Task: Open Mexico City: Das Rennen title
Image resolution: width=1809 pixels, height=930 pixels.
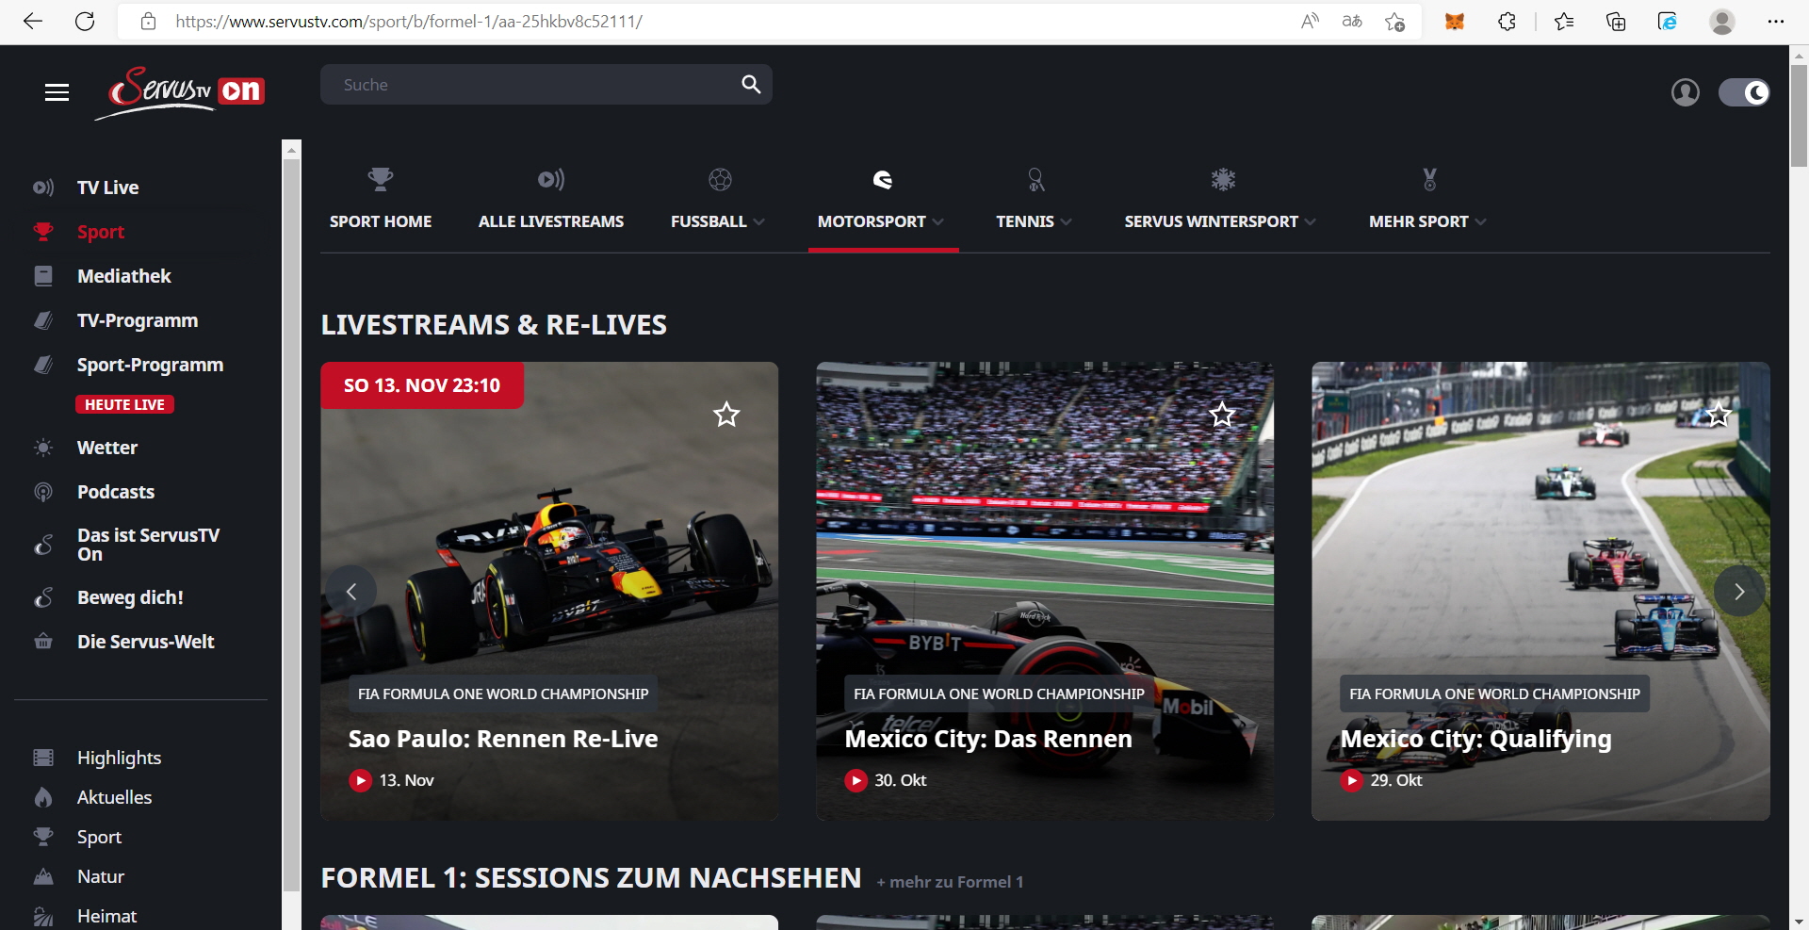Action: click(x=988, y=739)
